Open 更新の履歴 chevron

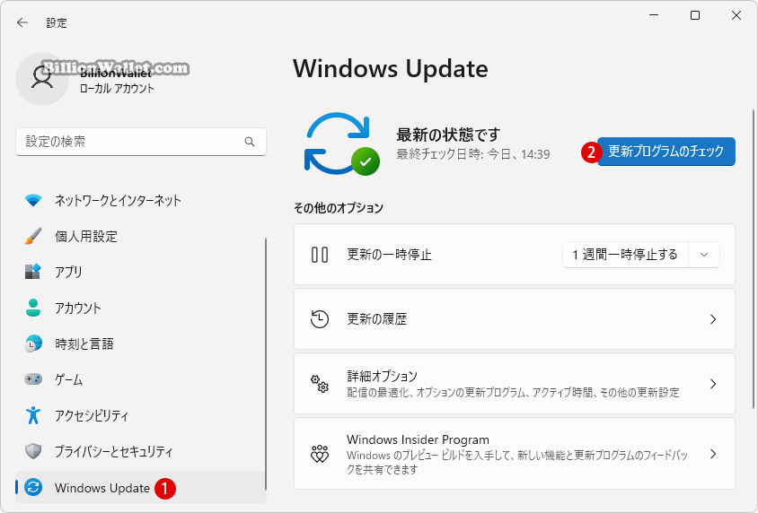tap(713, 319)
